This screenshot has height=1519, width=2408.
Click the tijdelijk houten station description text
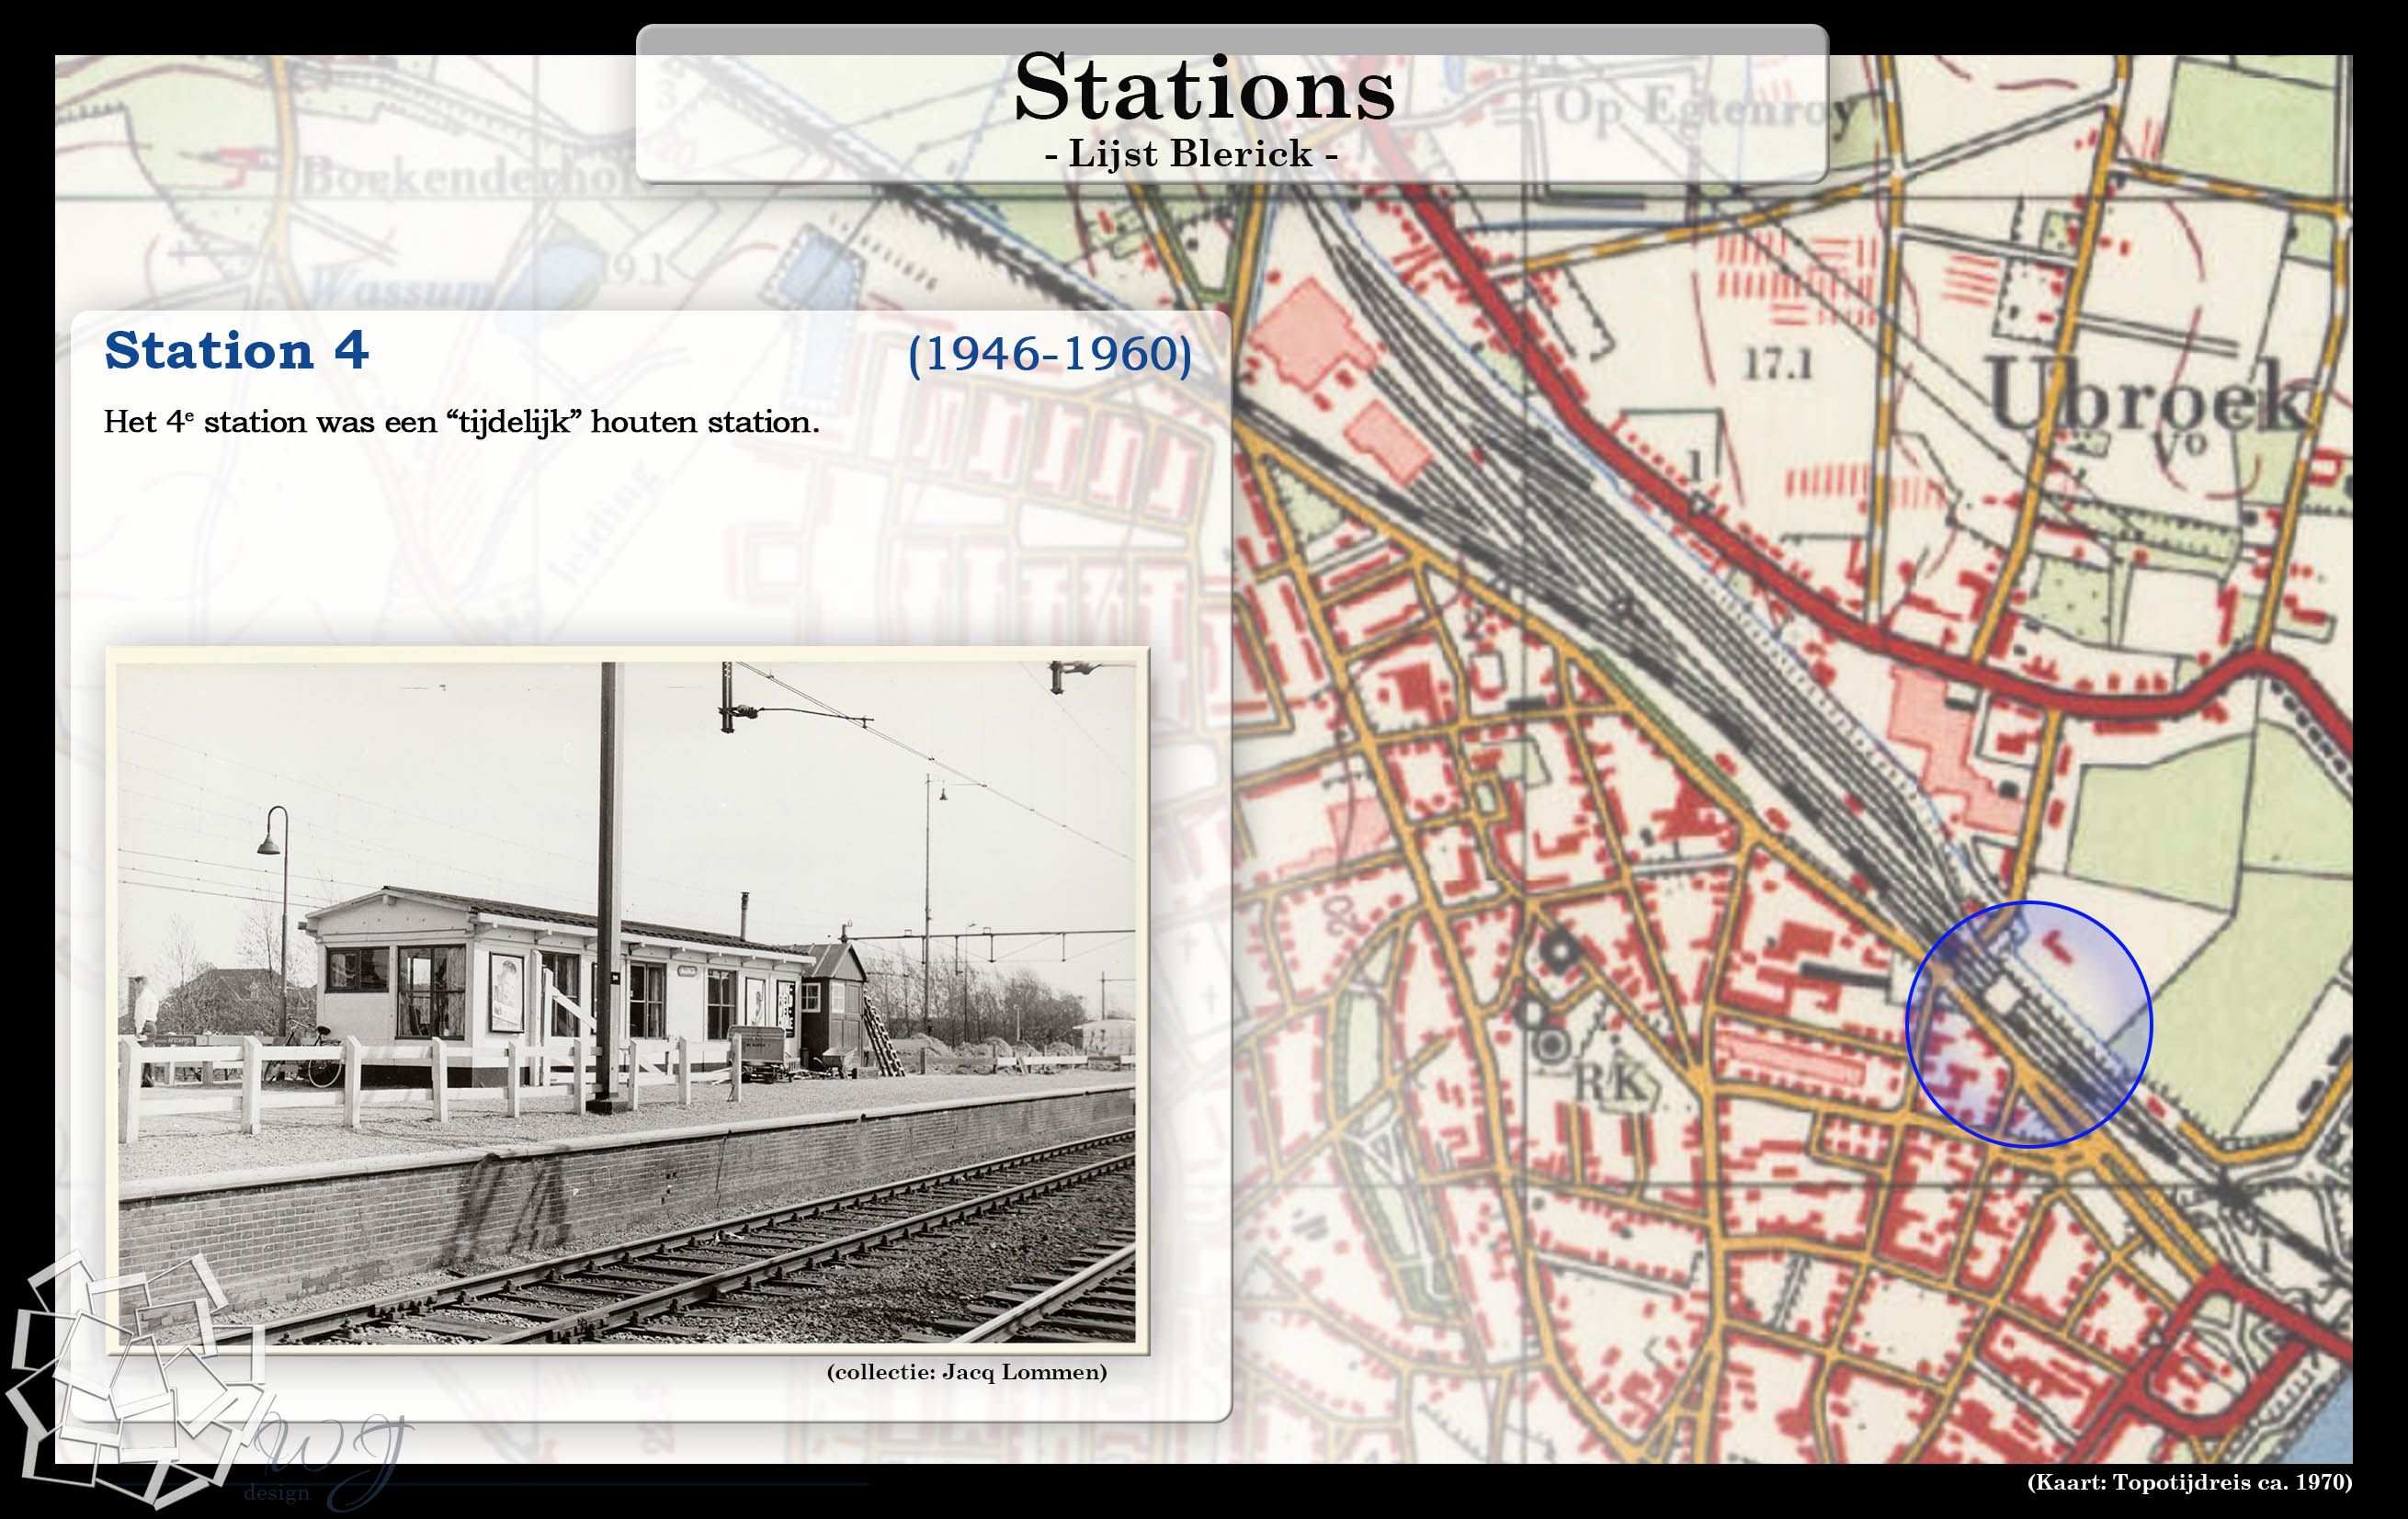(461, 422)
